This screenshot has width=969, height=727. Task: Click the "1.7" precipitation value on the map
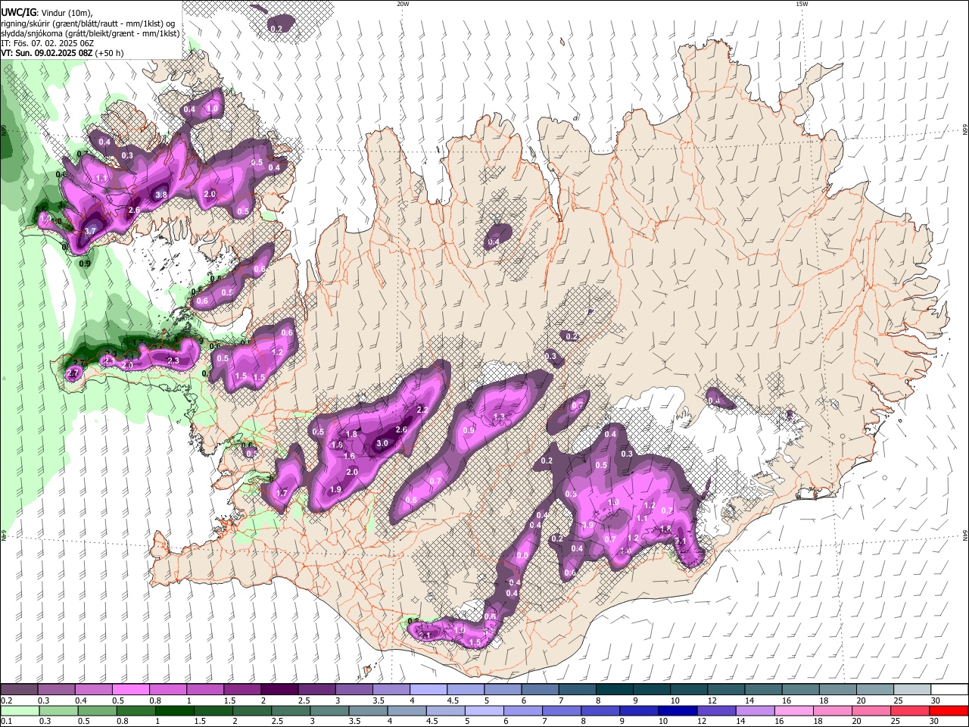tap(282, 493)
